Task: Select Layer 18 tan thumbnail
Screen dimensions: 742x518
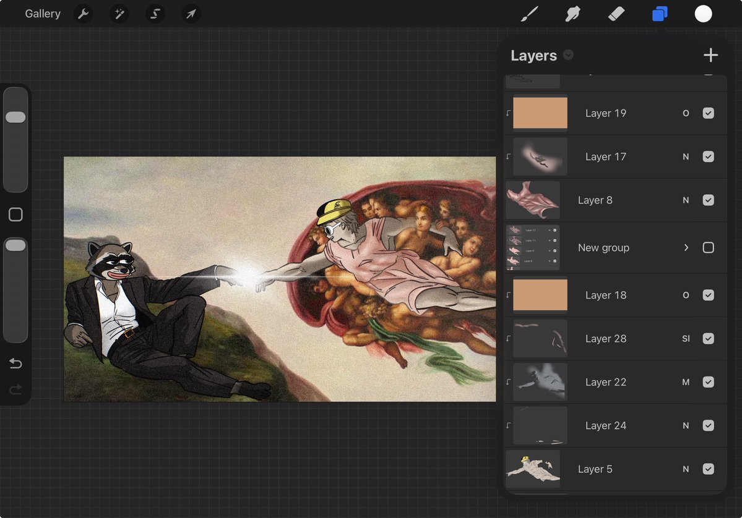Action: [x=540, y=295]
